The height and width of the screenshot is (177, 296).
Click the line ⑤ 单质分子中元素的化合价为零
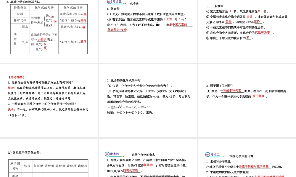230,38
